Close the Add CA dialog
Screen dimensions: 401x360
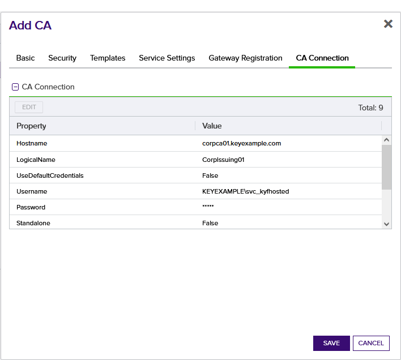(x=388, y=24)
